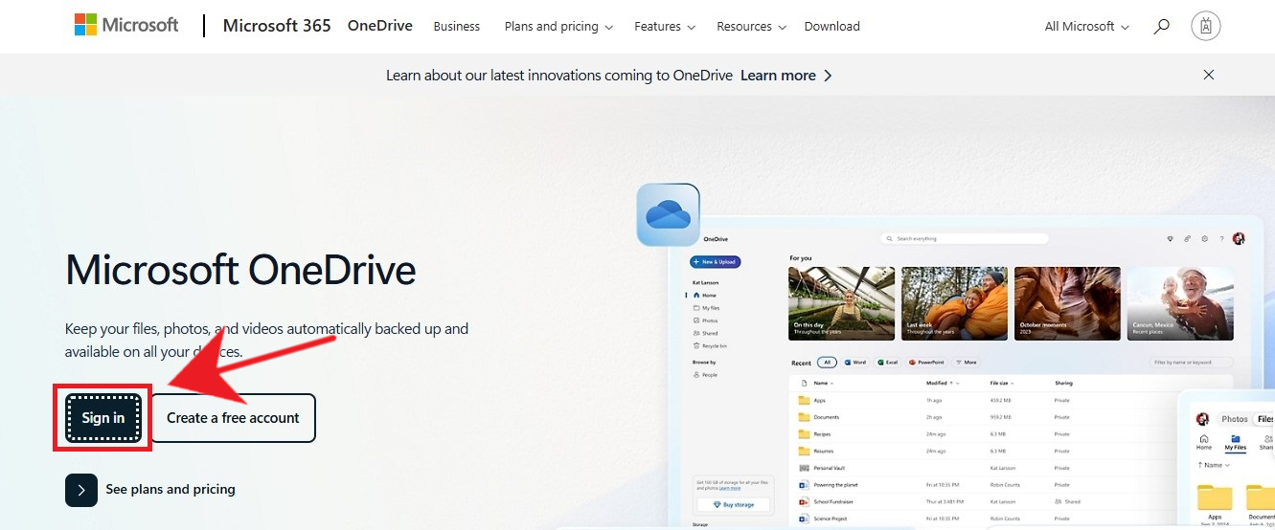Tap My Files in mobile preview
Screen dimensions: 1275x530
tap(1234, 441)
